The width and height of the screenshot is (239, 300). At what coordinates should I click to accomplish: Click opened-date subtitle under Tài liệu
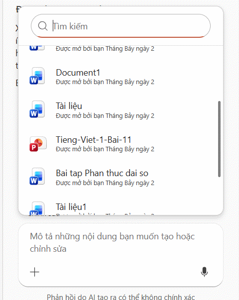click(105, 116)
